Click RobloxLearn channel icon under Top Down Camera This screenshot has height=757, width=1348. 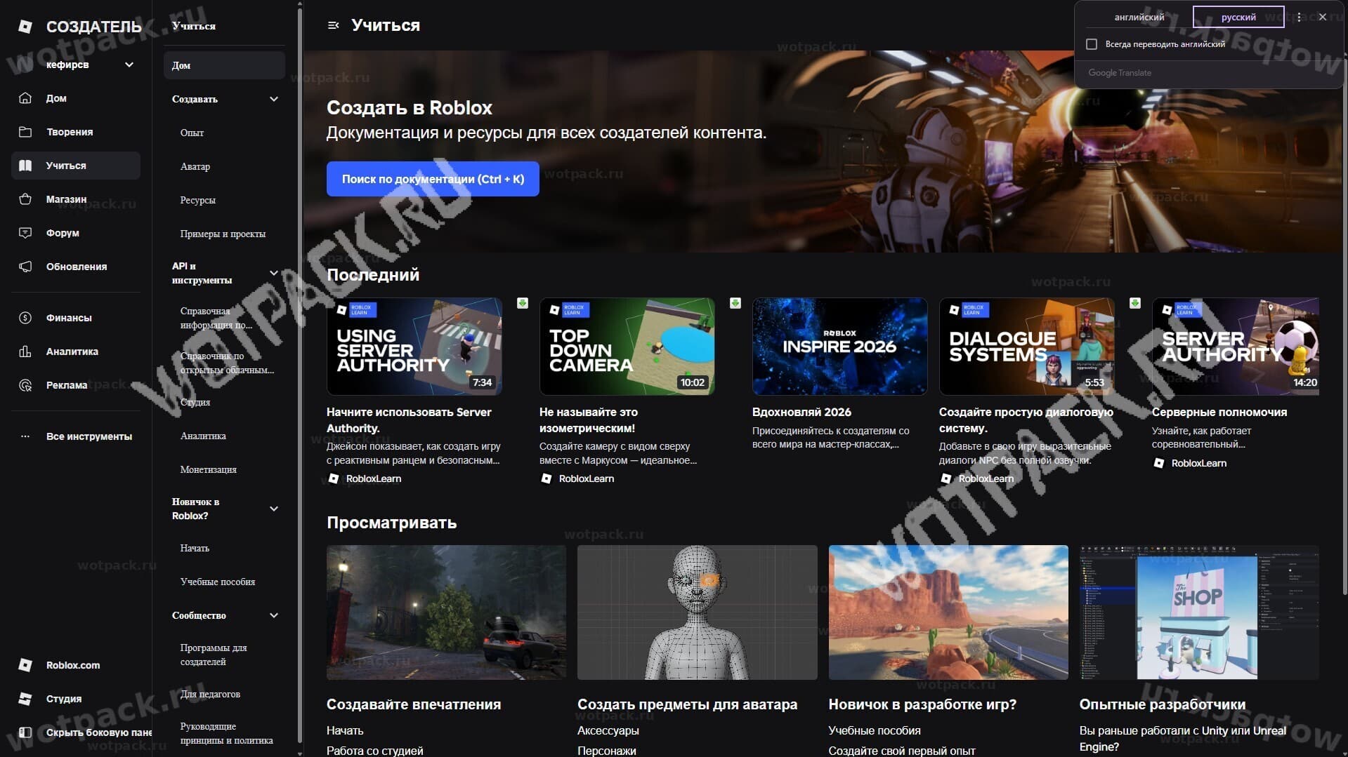point(547,478)
